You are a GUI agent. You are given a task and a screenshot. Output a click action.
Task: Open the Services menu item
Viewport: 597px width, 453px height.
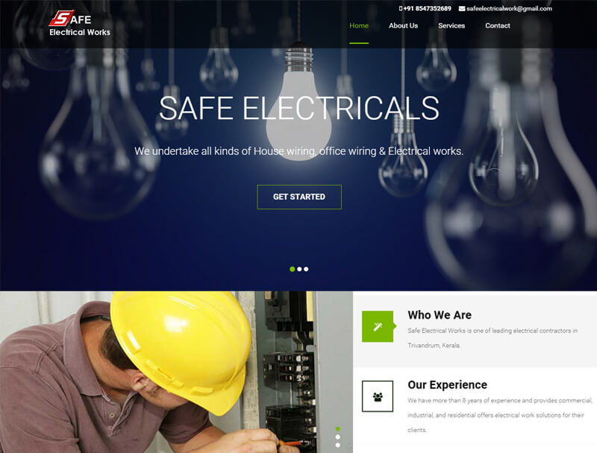click(451, 25)
